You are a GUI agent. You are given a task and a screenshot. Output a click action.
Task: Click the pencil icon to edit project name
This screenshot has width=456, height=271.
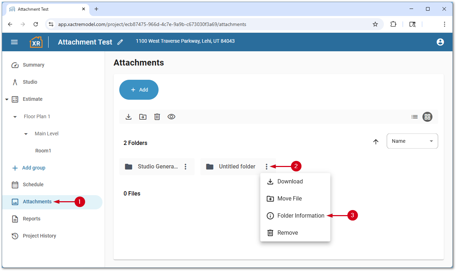120,42
